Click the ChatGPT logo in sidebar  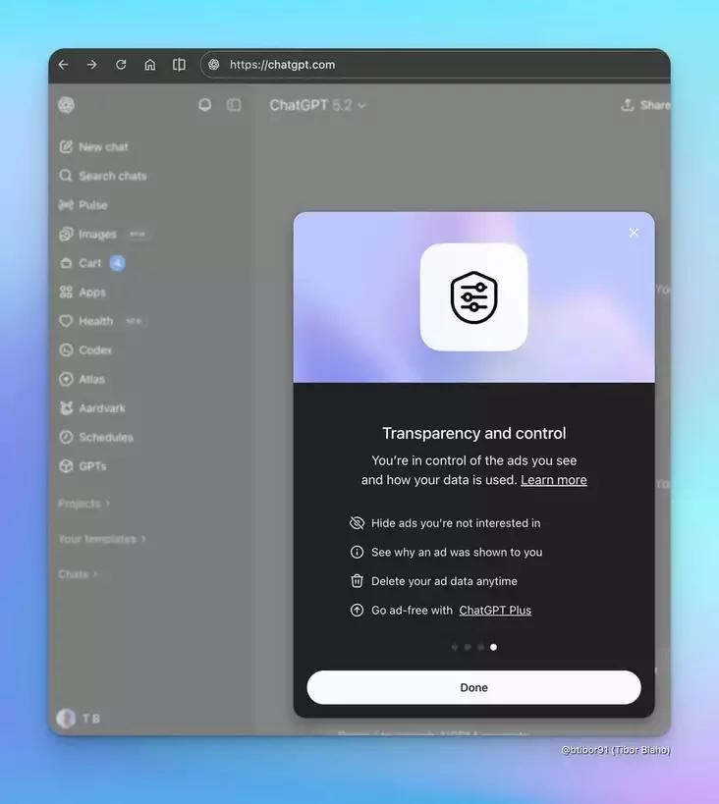click(66, 105)
